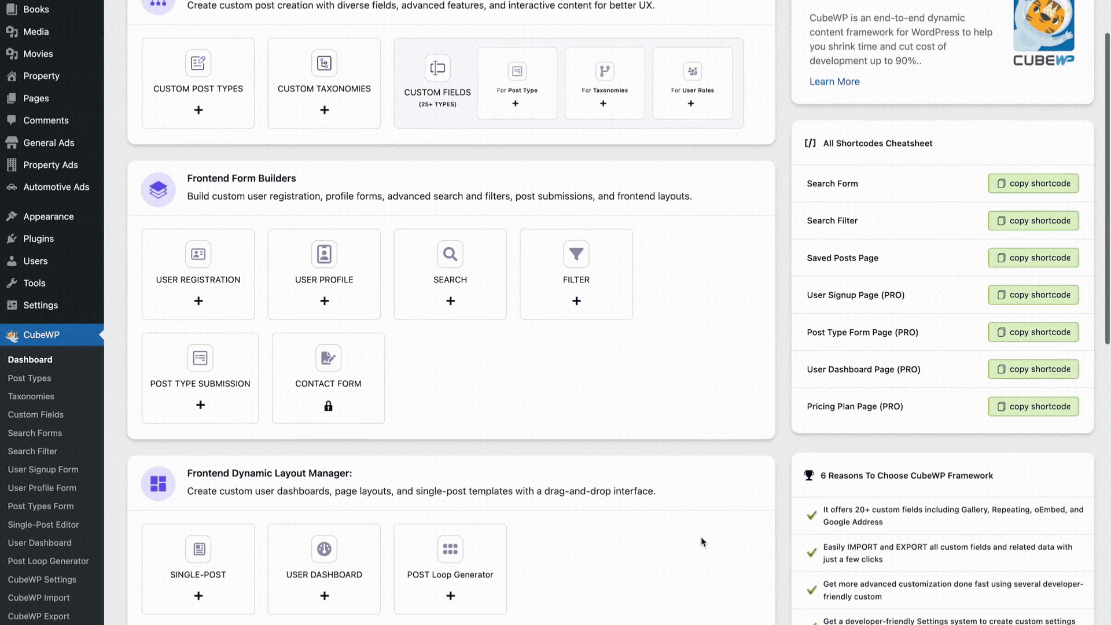Click the Filter form builder icon
This screenshot has height=625, width=1111.
coord(576,253)
